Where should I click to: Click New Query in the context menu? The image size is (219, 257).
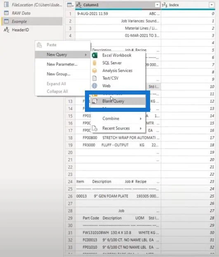coord(63,55)
